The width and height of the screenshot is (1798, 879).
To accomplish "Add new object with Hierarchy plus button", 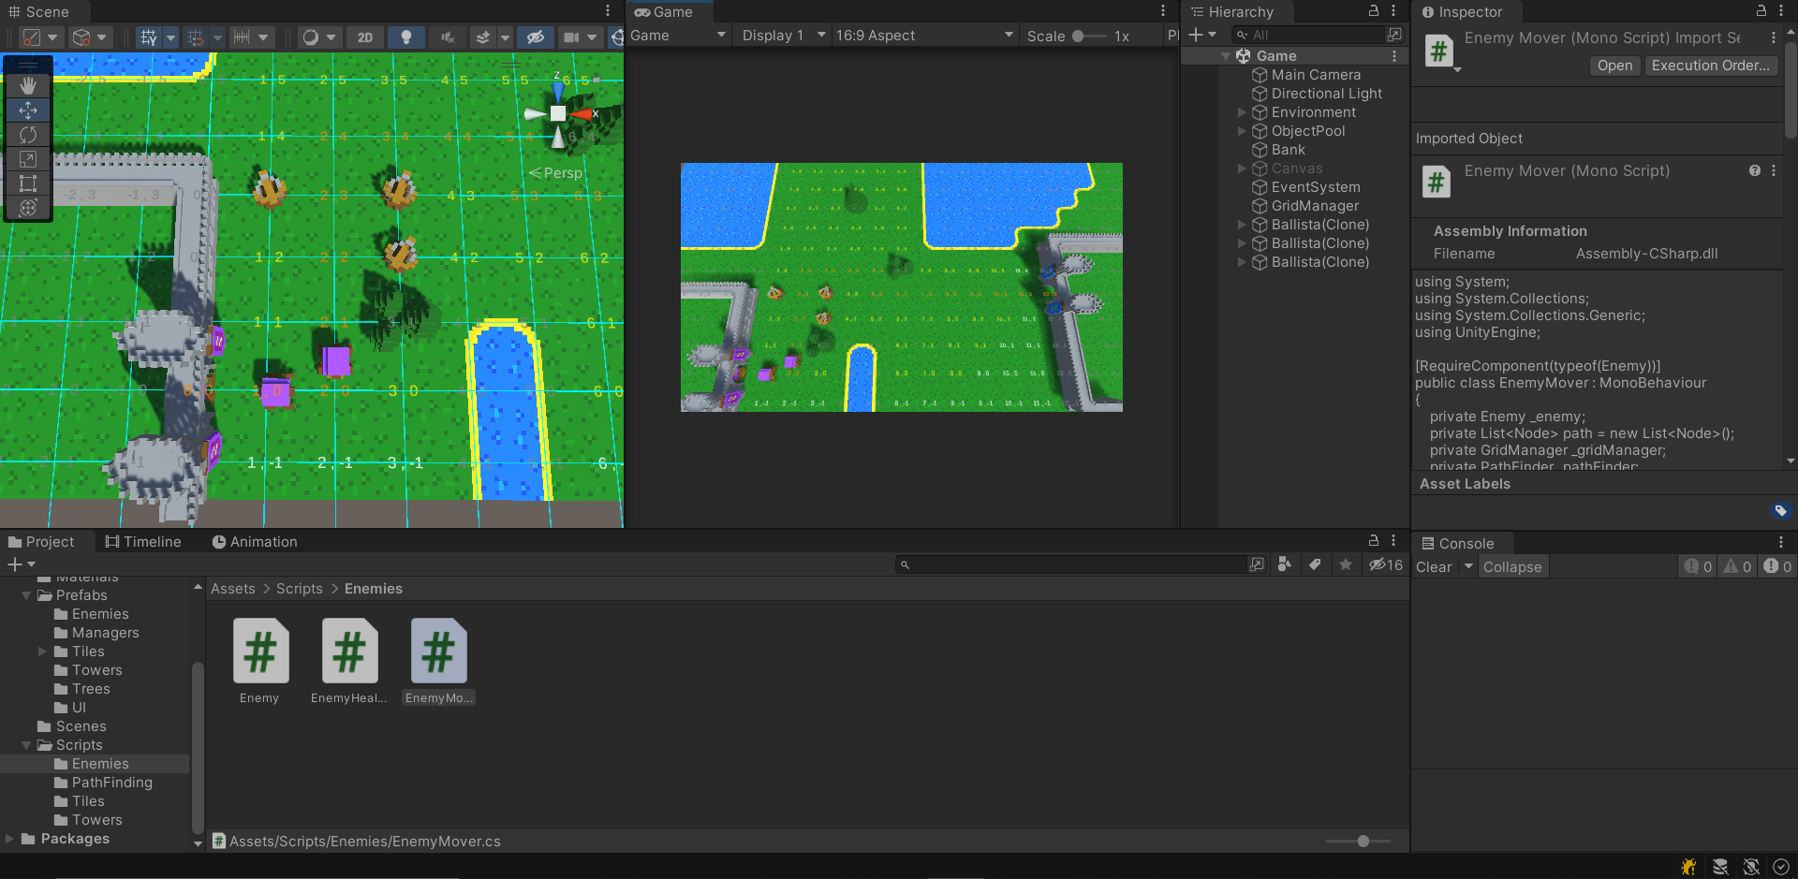I will coord(1201,35).
